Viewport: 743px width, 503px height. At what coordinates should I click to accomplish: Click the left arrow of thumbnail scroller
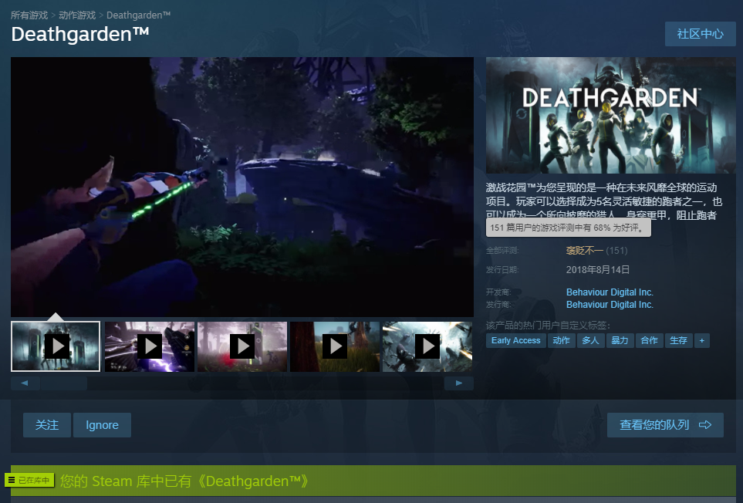click(24, 383)
